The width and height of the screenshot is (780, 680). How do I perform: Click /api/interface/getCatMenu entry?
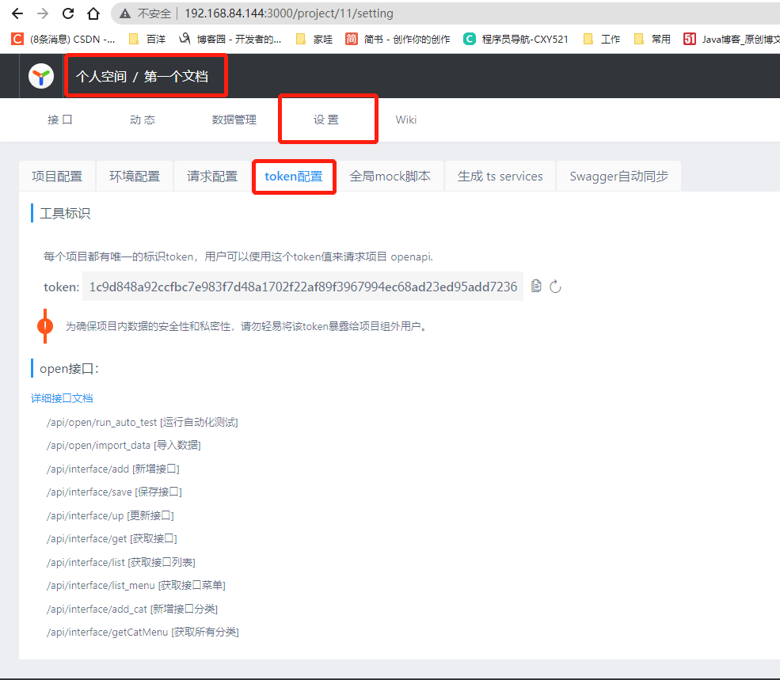tap(143, 633)
